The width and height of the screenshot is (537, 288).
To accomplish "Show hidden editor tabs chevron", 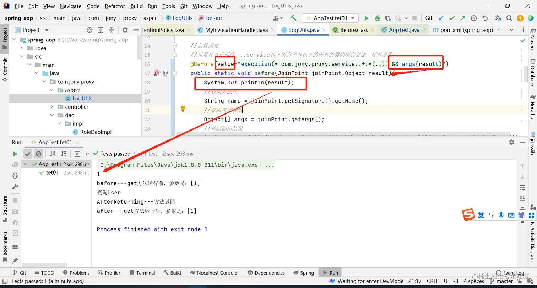I will click(x=511, y=30).
